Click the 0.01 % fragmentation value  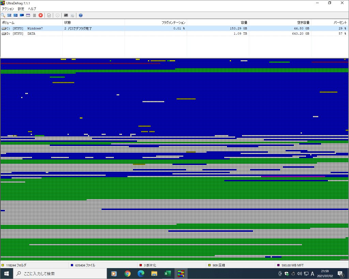[179, 29]
